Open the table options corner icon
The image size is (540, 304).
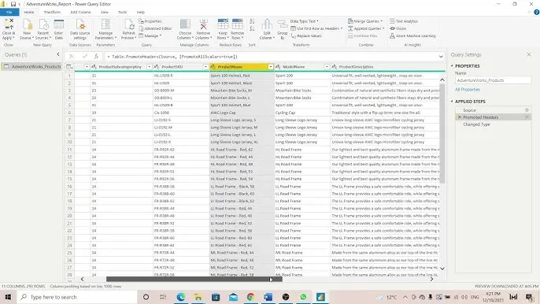[69, 66]
